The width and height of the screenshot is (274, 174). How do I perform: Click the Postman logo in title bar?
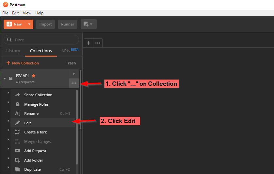coord(6,5)
